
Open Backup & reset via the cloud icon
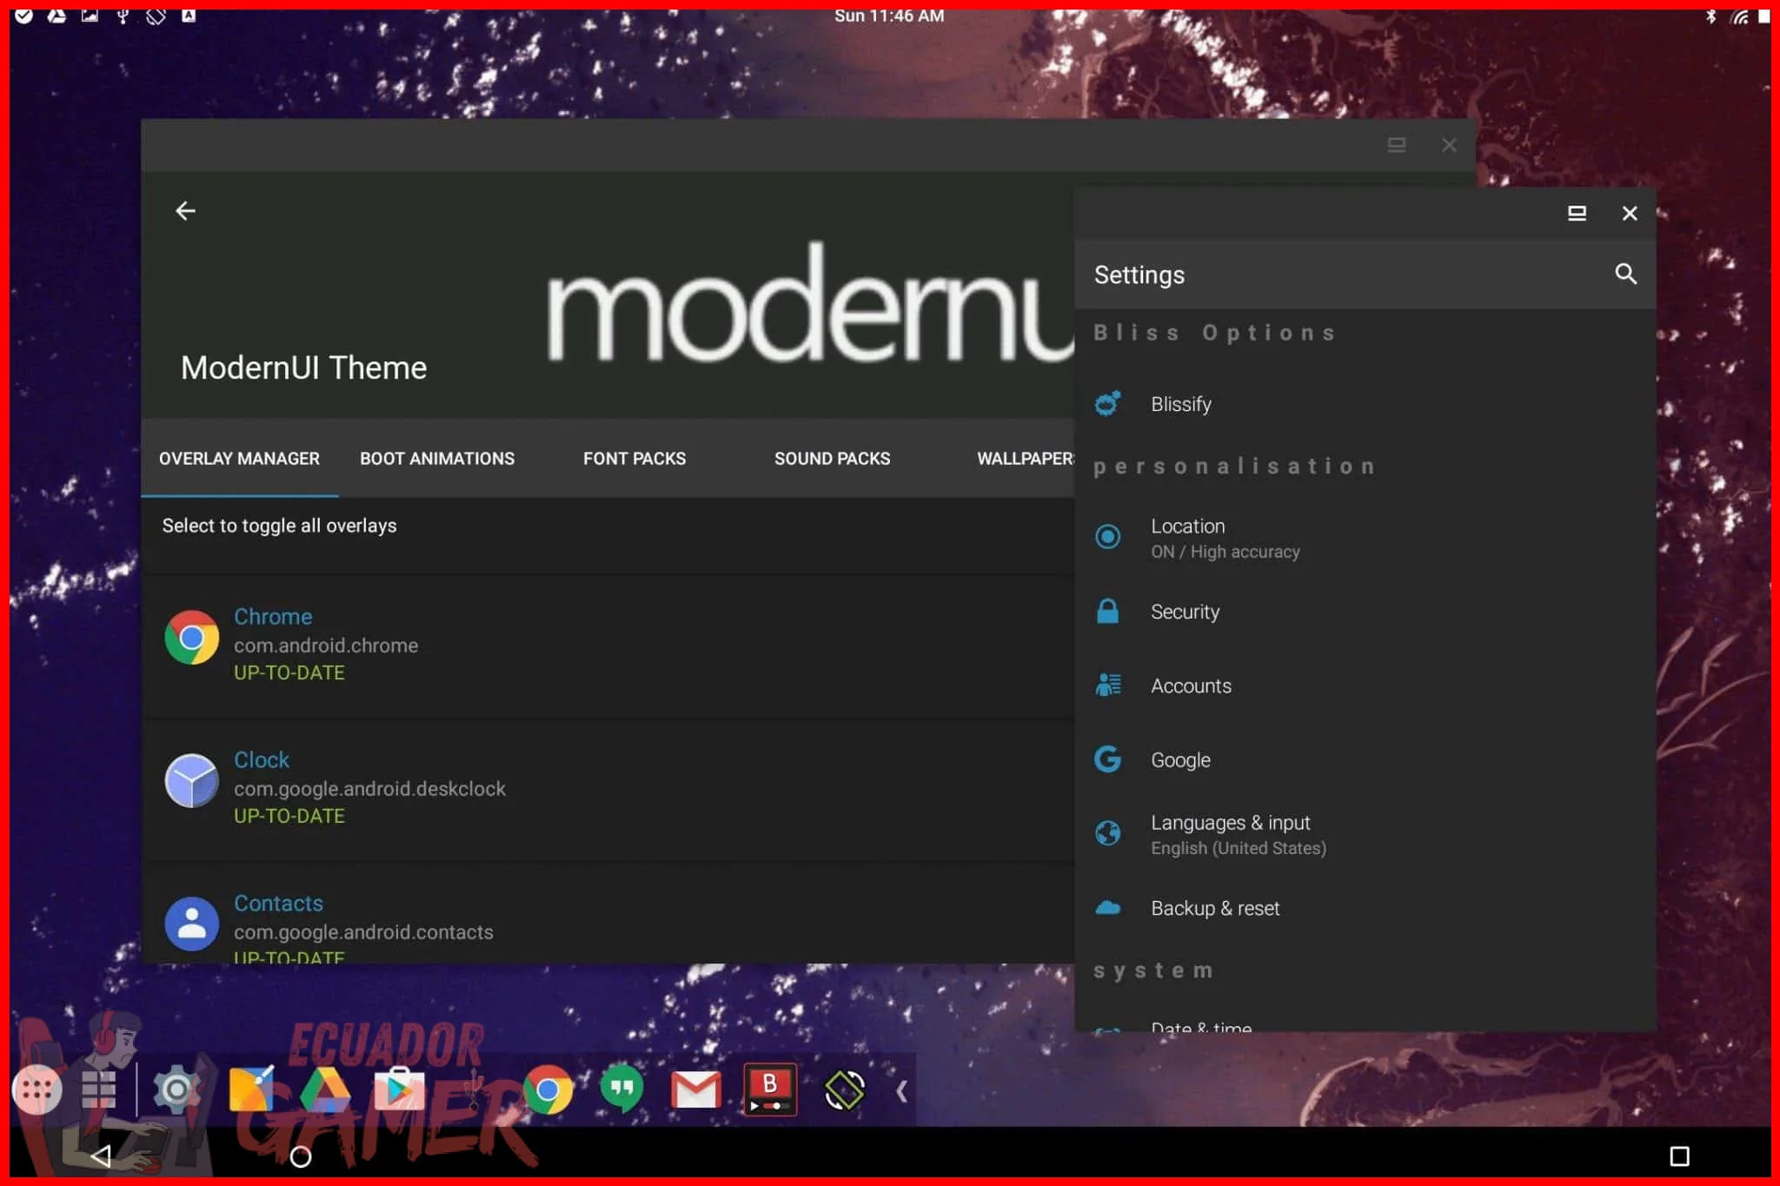coord(1107,908)
